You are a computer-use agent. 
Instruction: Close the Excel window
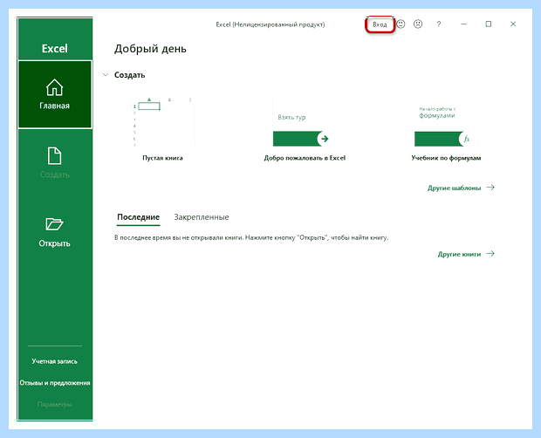(513, 24)
